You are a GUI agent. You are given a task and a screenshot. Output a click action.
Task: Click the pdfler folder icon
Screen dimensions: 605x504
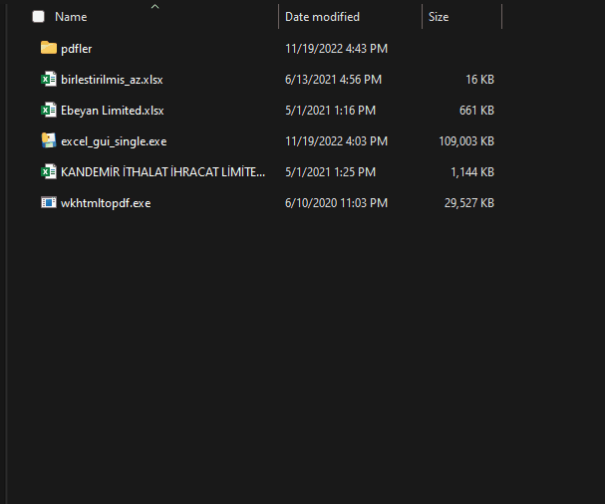pyautogui.click(x=48, y=48)
